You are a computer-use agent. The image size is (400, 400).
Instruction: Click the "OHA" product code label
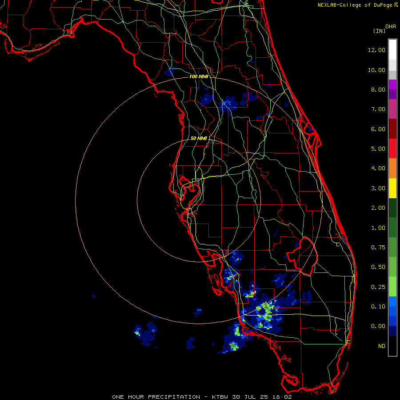coord(391,27)
